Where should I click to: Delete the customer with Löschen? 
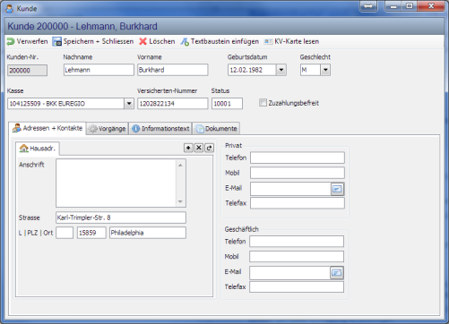click(x=157, y=41)
